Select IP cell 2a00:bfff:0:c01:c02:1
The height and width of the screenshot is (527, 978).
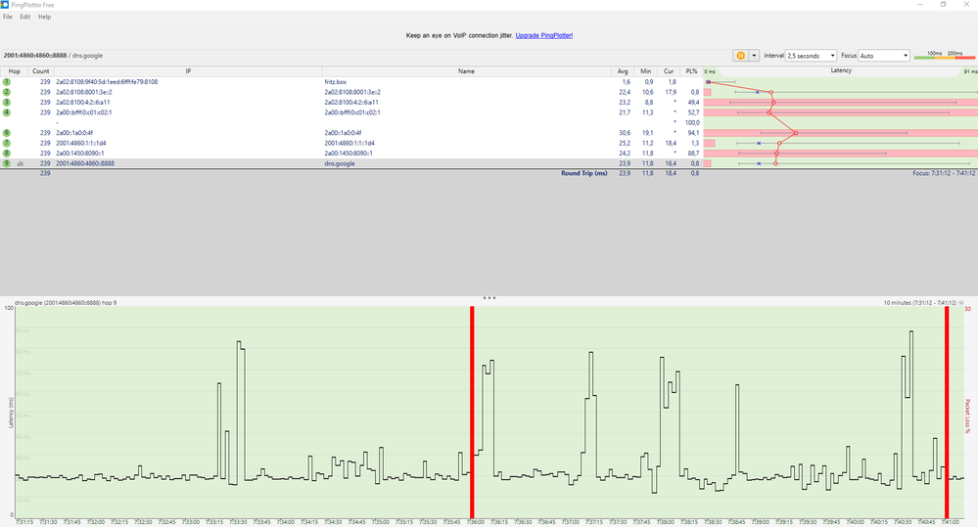pos(84,112)
